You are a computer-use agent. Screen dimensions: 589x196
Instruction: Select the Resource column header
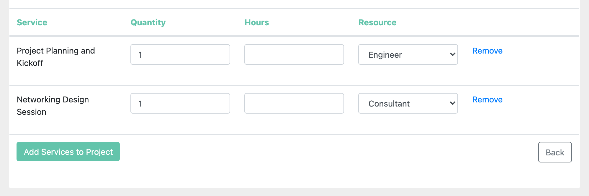377,22
